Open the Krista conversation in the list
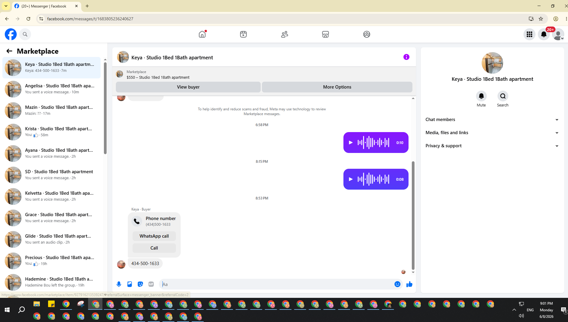Screen dimensions: 568x322 (51, 132)
